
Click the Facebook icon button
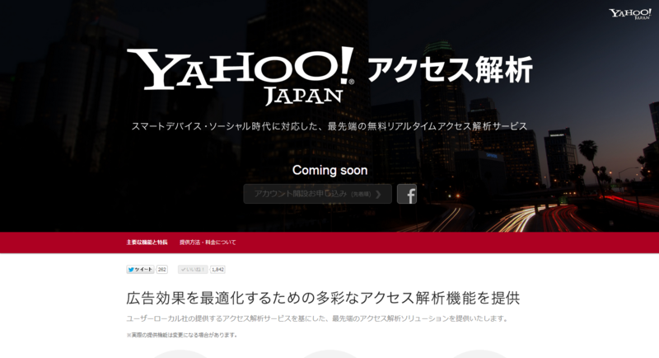[407, 194]
